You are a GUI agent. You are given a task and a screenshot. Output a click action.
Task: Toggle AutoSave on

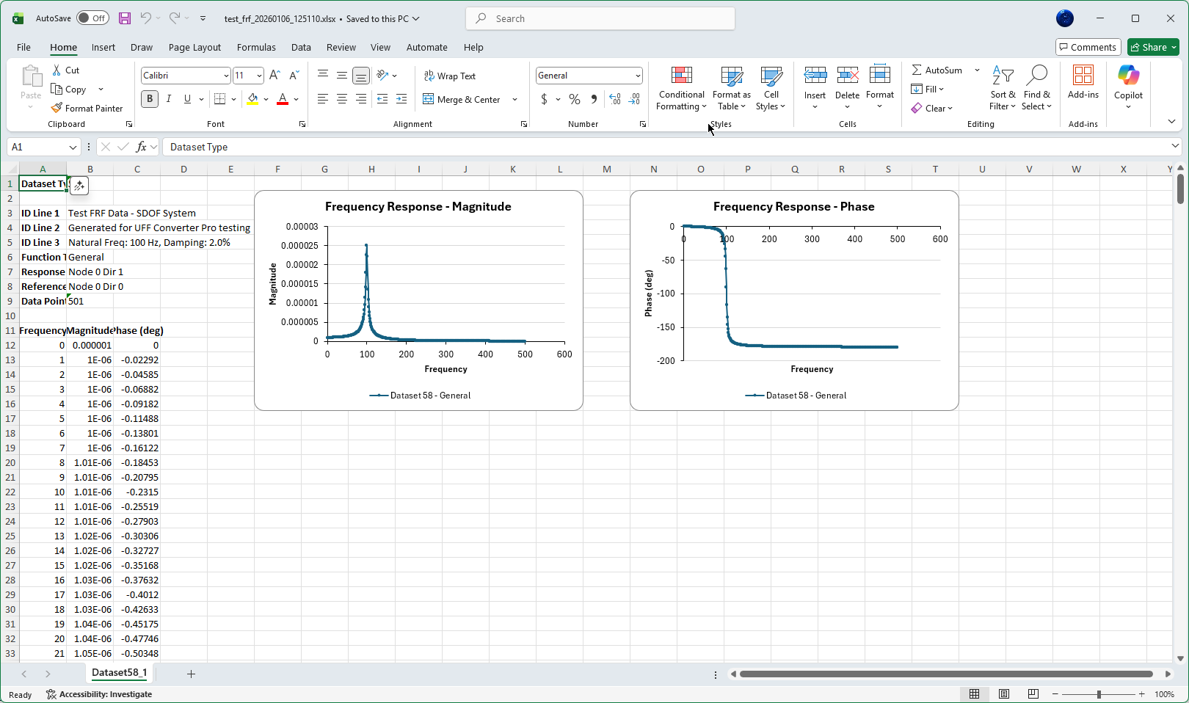[x=92, y=18]
